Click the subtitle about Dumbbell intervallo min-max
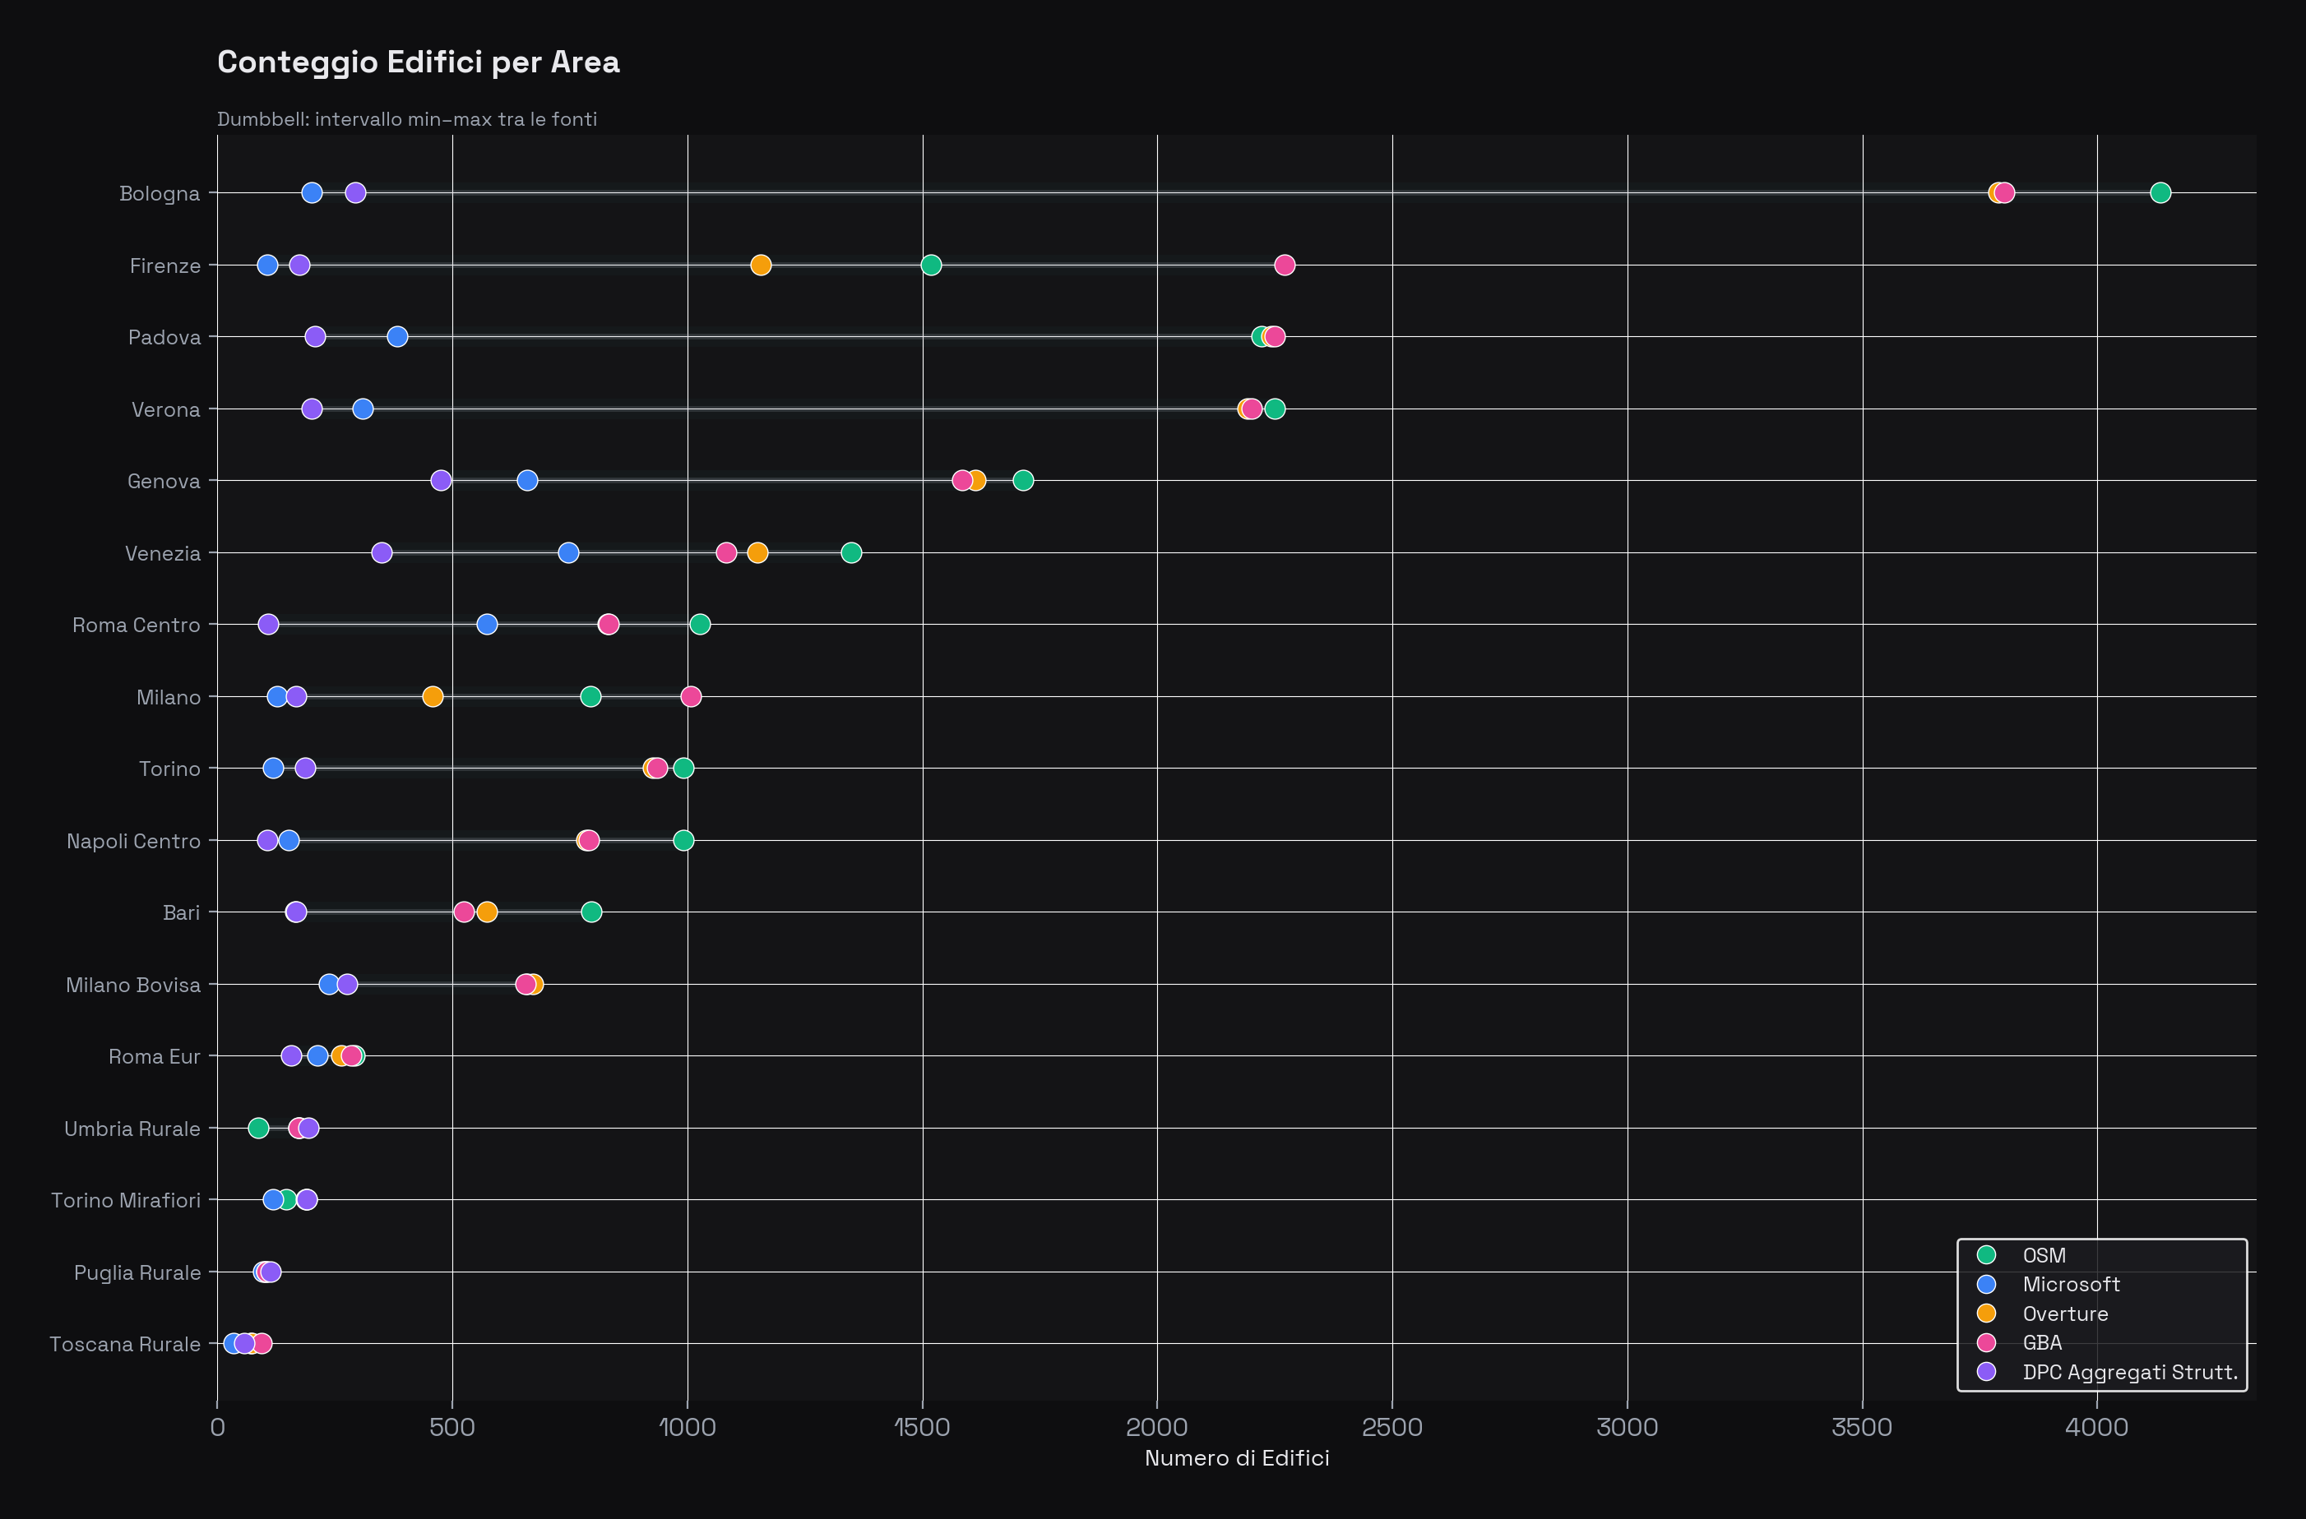The width and height of the screenshot is (2306, 1519). pos(407,119)
